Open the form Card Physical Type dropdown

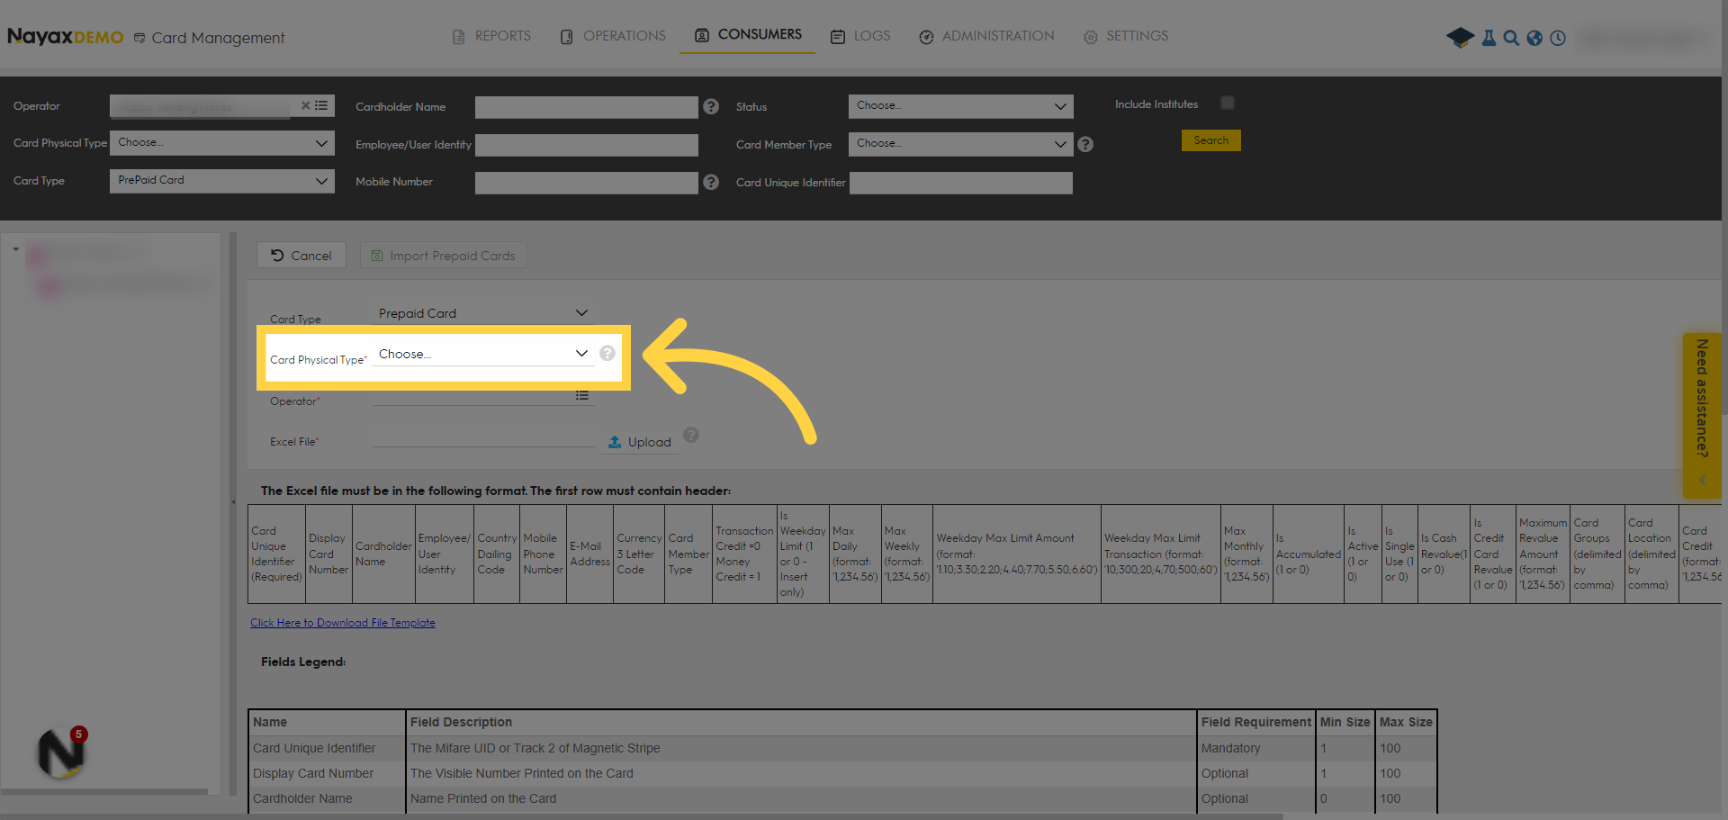click(x=483, y=354)
